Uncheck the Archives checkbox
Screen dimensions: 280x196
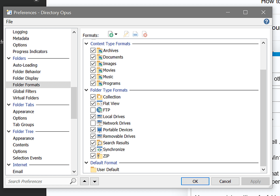93,51
